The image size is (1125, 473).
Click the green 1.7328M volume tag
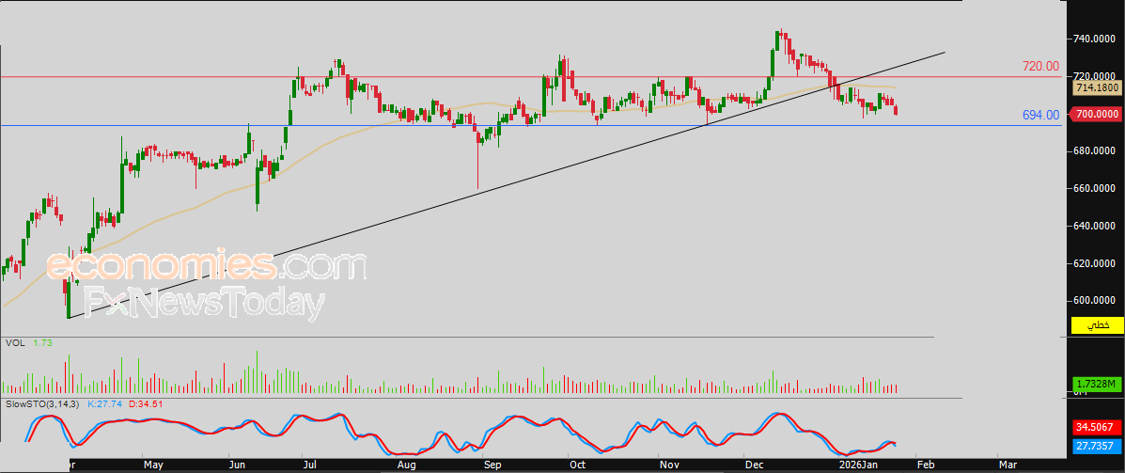1097,385
